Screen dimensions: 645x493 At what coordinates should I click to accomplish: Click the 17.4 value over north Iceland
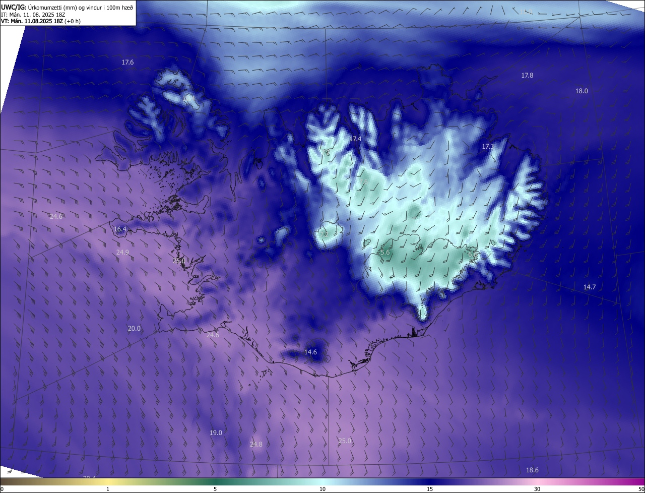tap(356, 139)
